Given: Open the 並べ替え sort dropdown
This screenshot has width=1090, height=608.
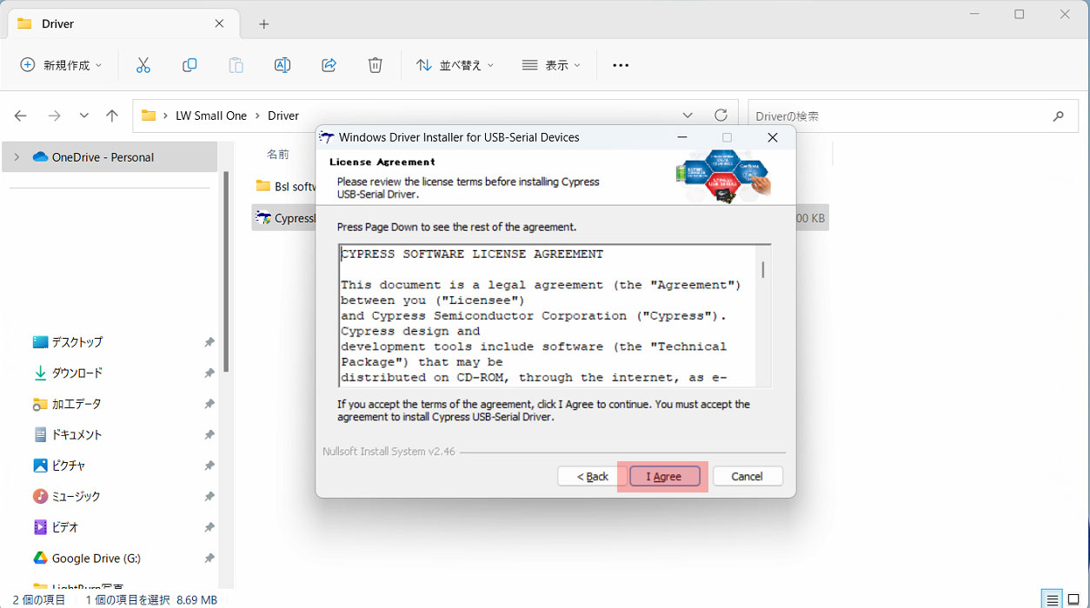Looking at the screenshot, I should (x=455, y=65).
